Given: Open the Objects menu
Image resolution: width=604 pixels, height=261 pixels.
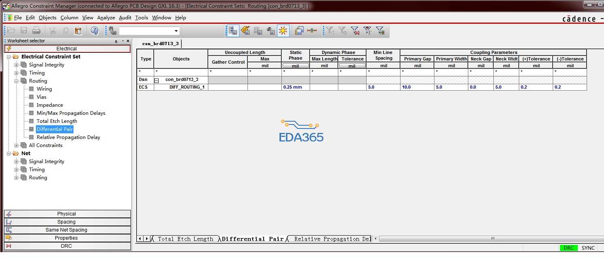Looking at the screenshot, I should click(x=47, y=18).
